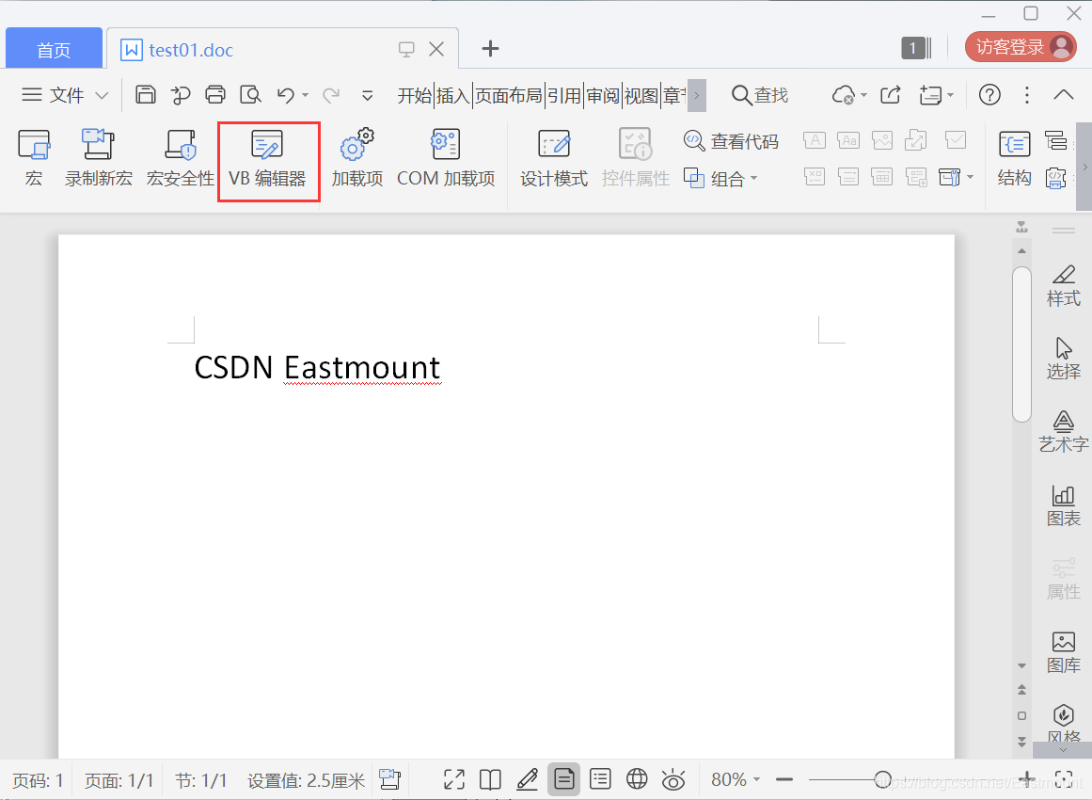Toggle eye protection mode icon
The width and height of the screenshot is (1092, 800).
click(673, 779)
